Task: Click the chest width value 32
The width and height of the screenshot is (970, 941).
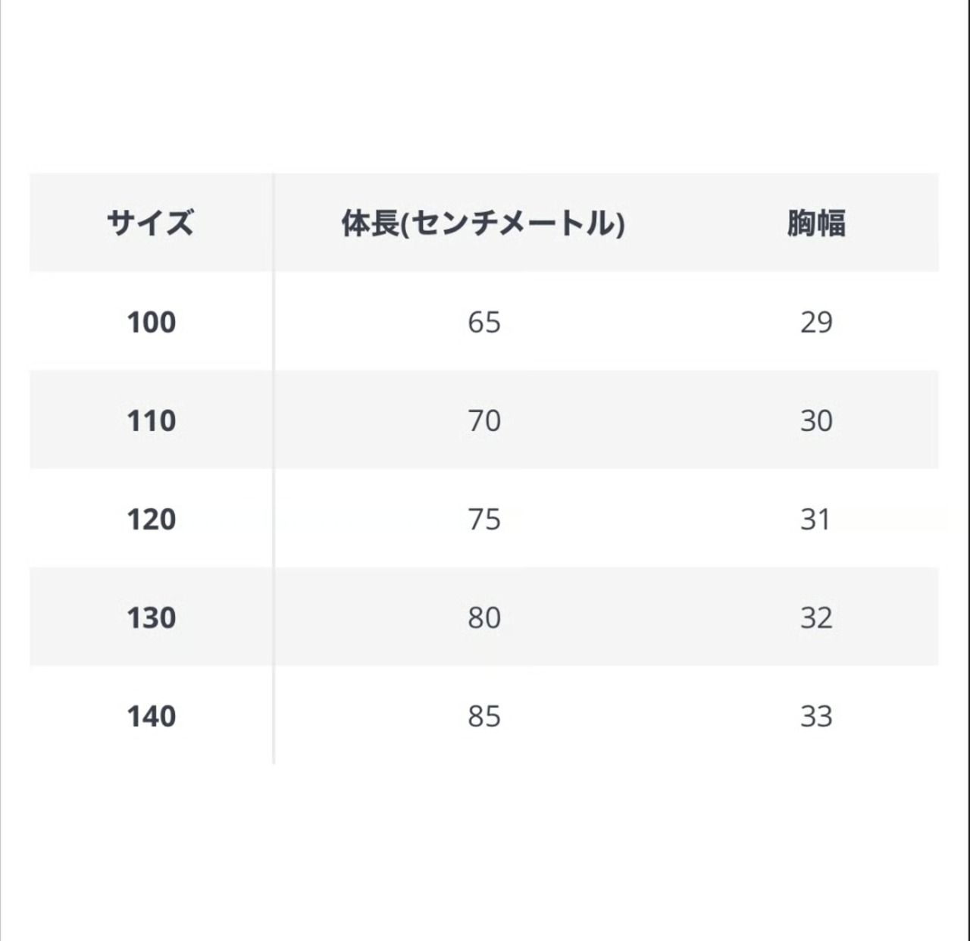Action: [x=816, y=617]
